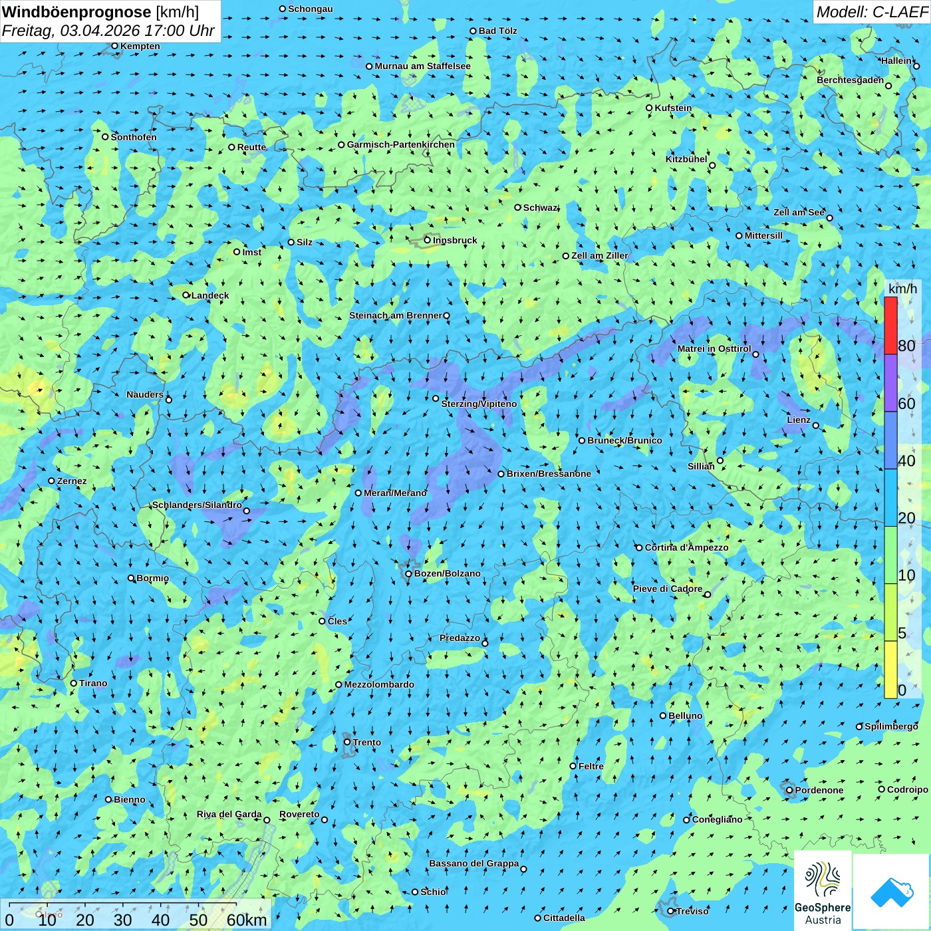
Task: Click the 'Cortina d'Ampezzo' label
Action: (686, 547)
